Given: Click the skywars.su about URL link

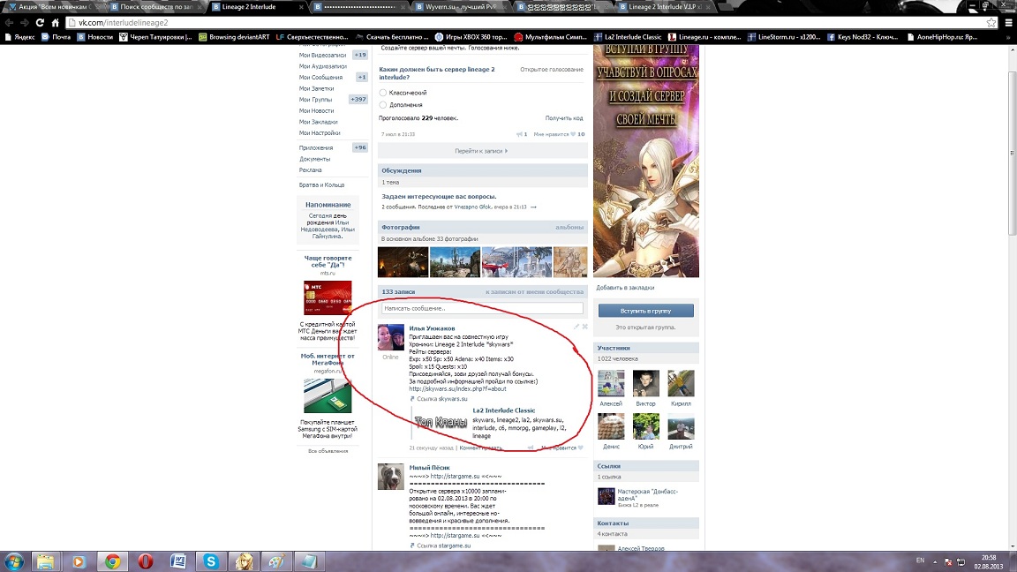Looking at the screenshot, I should coord(457,389).
